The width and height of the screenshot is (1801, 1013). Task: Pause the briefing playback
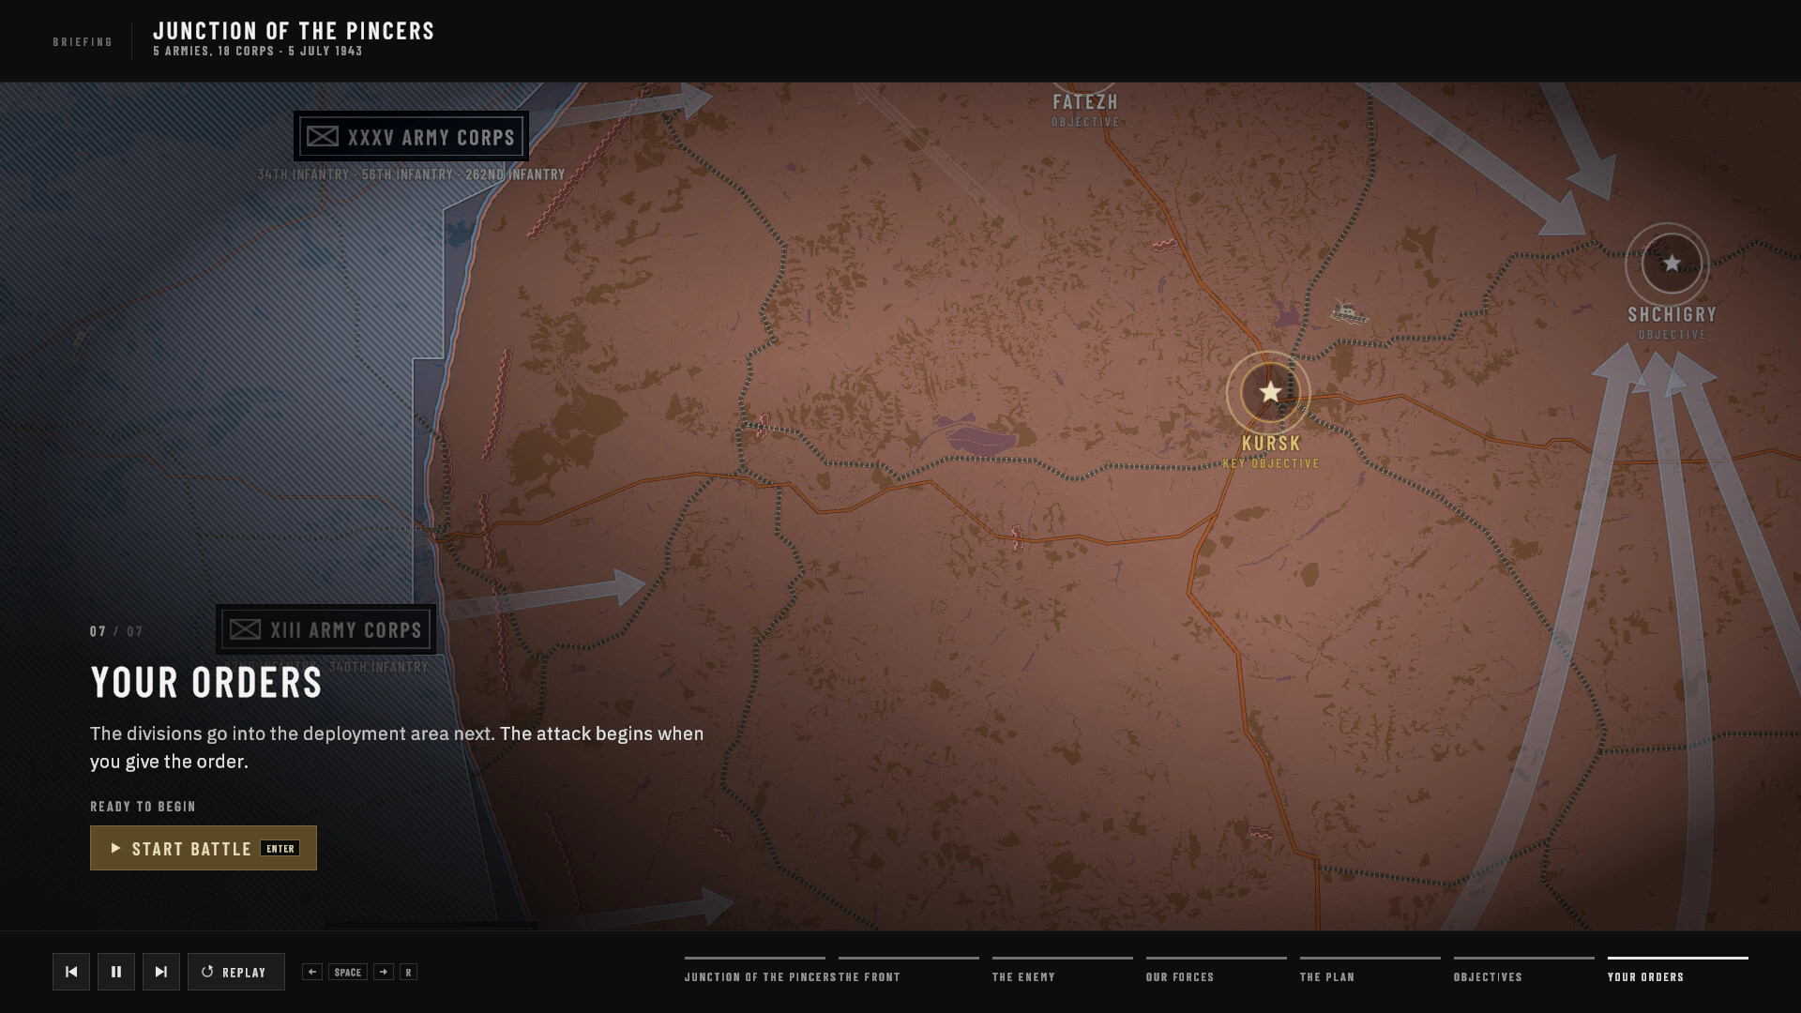click(116, 972)
